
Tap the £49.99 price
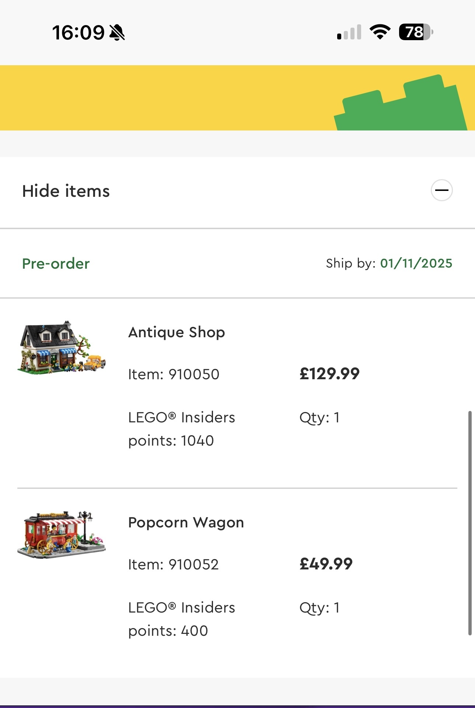point(326,564)
